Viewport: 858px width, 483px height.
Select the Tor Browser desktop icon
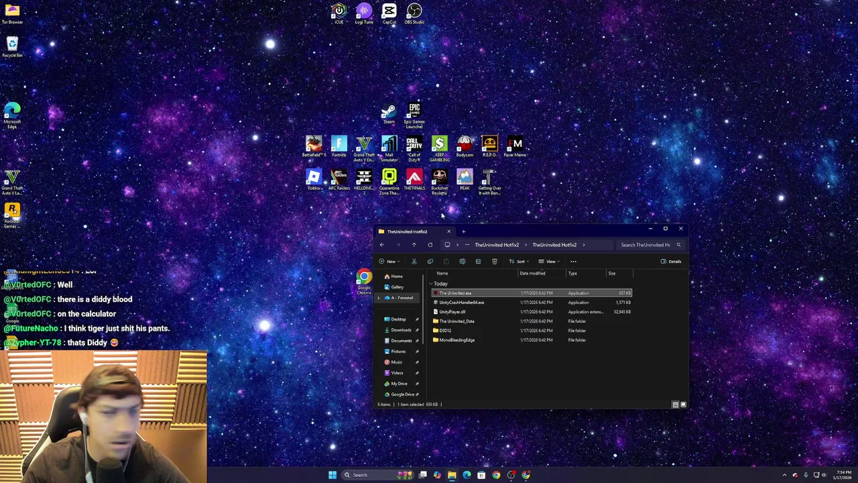pyautogui.click(x=12, y=14)
